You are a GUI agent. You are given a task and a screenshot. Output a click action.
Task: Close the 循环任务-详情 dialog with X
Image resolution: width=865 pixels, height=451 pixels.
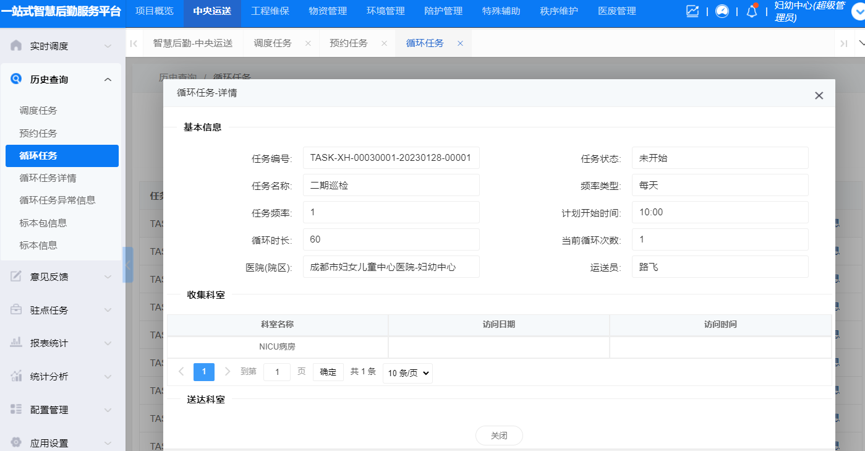tap(819, 95)
